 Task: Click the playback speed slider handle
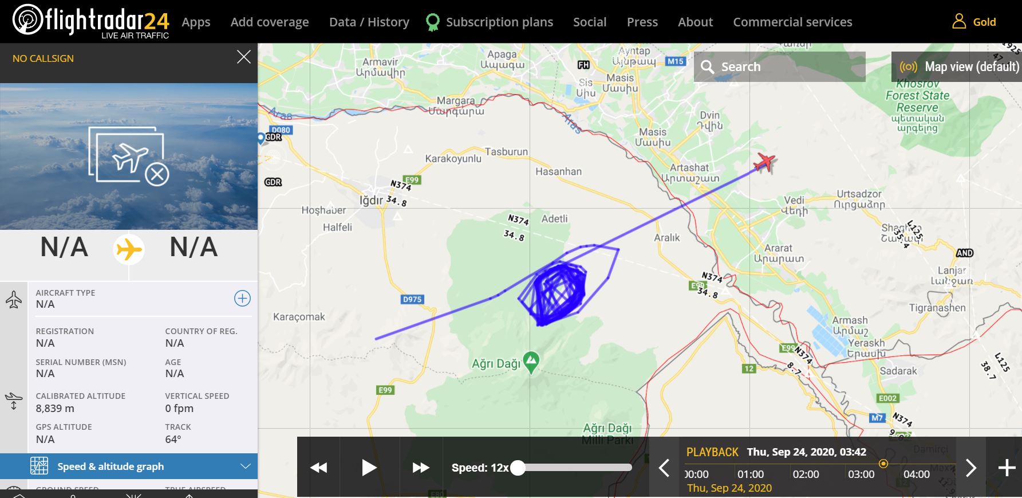518,468
